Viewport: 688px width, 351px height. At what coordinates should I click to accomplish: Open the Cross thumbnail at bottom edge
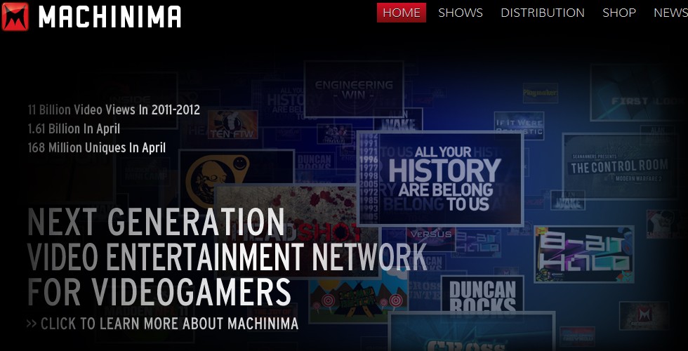472,331
